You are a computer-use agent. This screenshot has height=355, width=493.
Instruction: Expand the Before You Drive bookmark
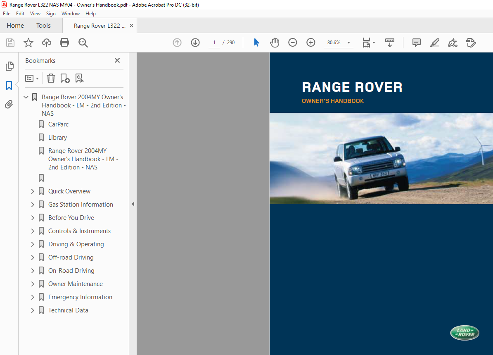click(x=32, y=218)
